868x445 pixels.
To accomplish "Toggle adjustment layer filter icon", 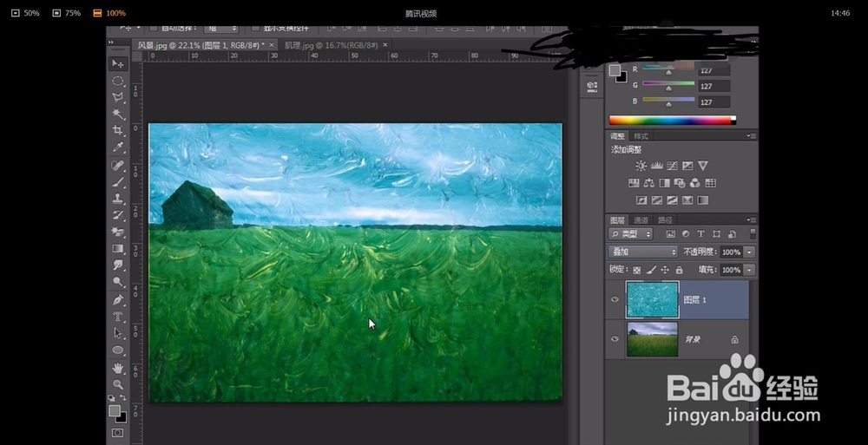I will pyautogui.click(x=686, y=234).
